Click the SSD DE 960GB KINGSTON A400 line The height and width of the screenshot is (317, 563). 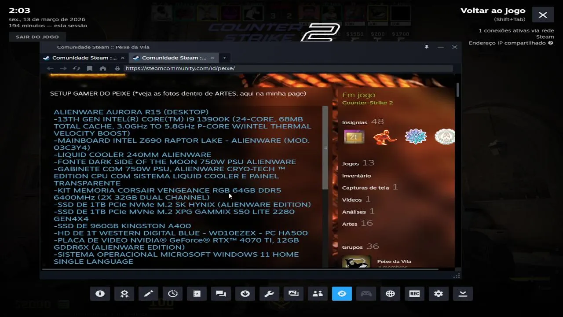[122, 226]
